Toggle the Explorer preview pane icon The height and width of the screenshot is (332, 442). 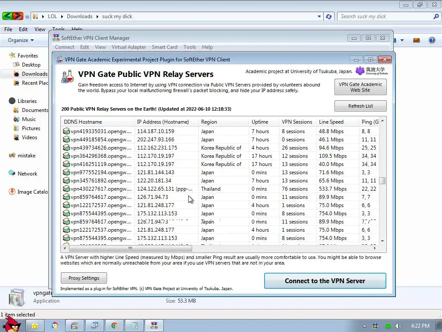point(417,40)
